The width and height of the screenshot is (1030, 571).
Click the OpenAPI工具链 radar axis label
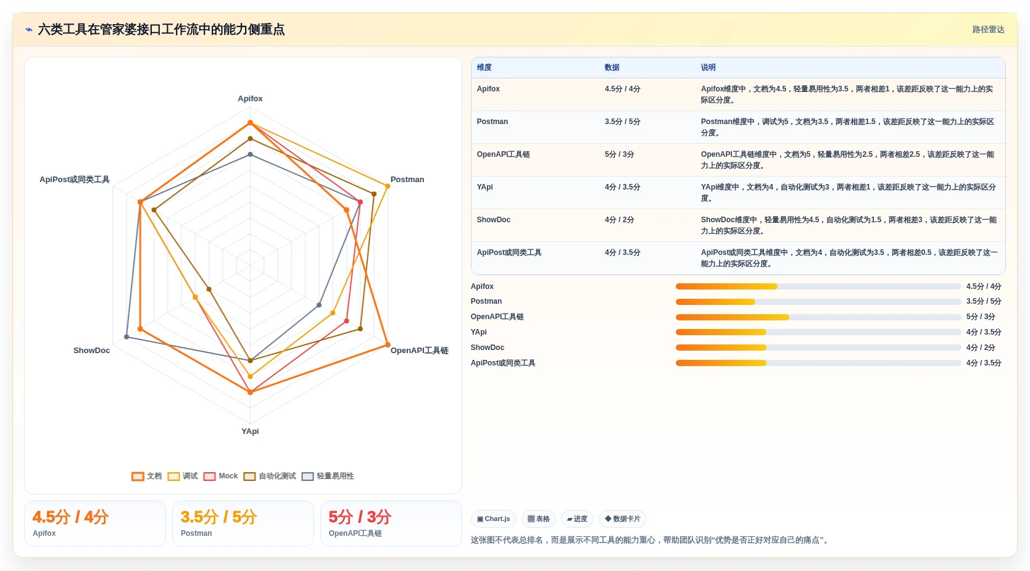point(419,351)
